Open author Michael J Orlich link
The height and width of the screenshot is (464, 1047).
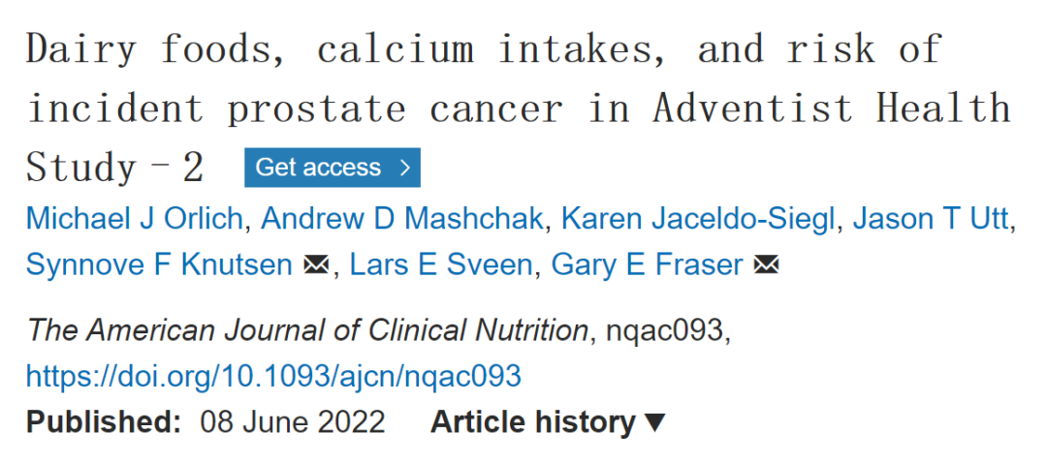point(134,219)
